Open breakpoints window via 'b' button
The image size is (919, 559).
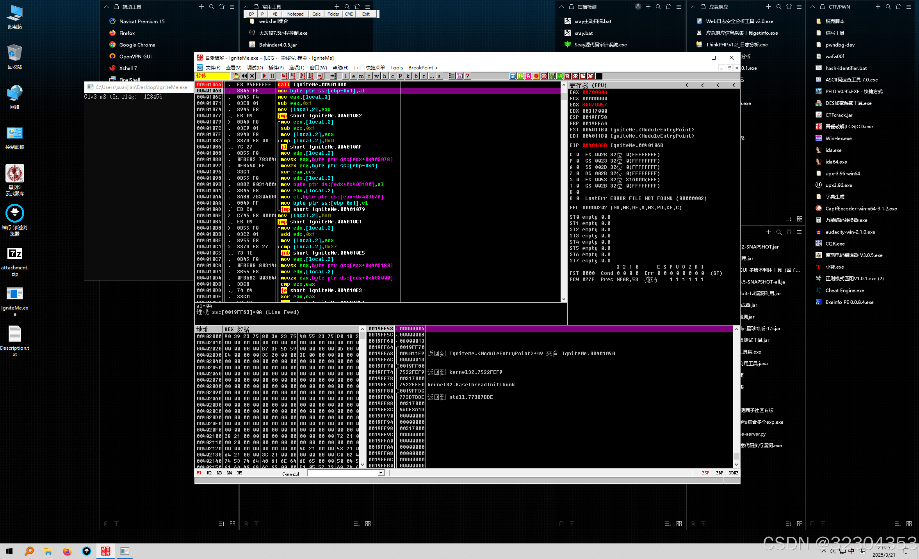click(x=416, y=76)
